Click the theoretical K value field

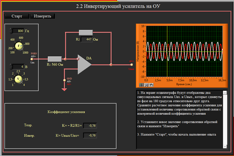[x=90, y=126]
